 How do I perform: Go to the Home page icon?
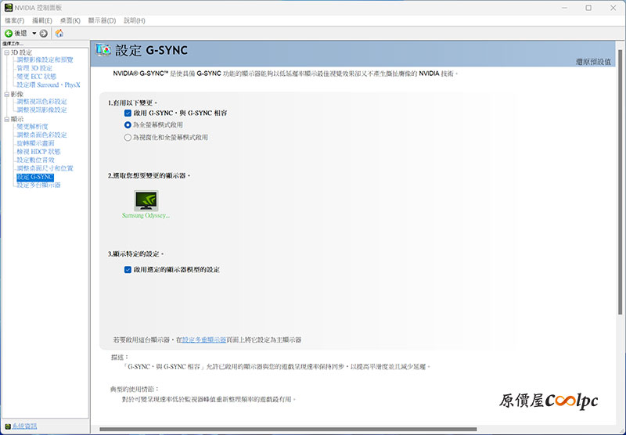pos(59,33)
